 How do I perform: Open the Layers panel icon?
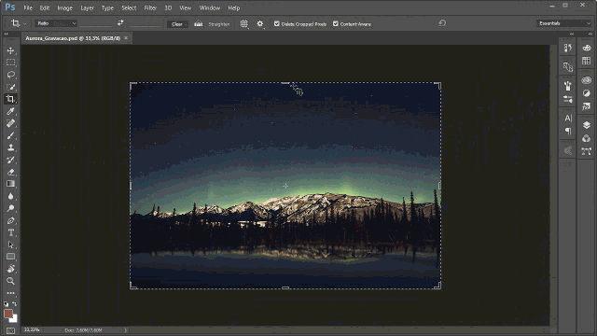(x=587, y=125)
